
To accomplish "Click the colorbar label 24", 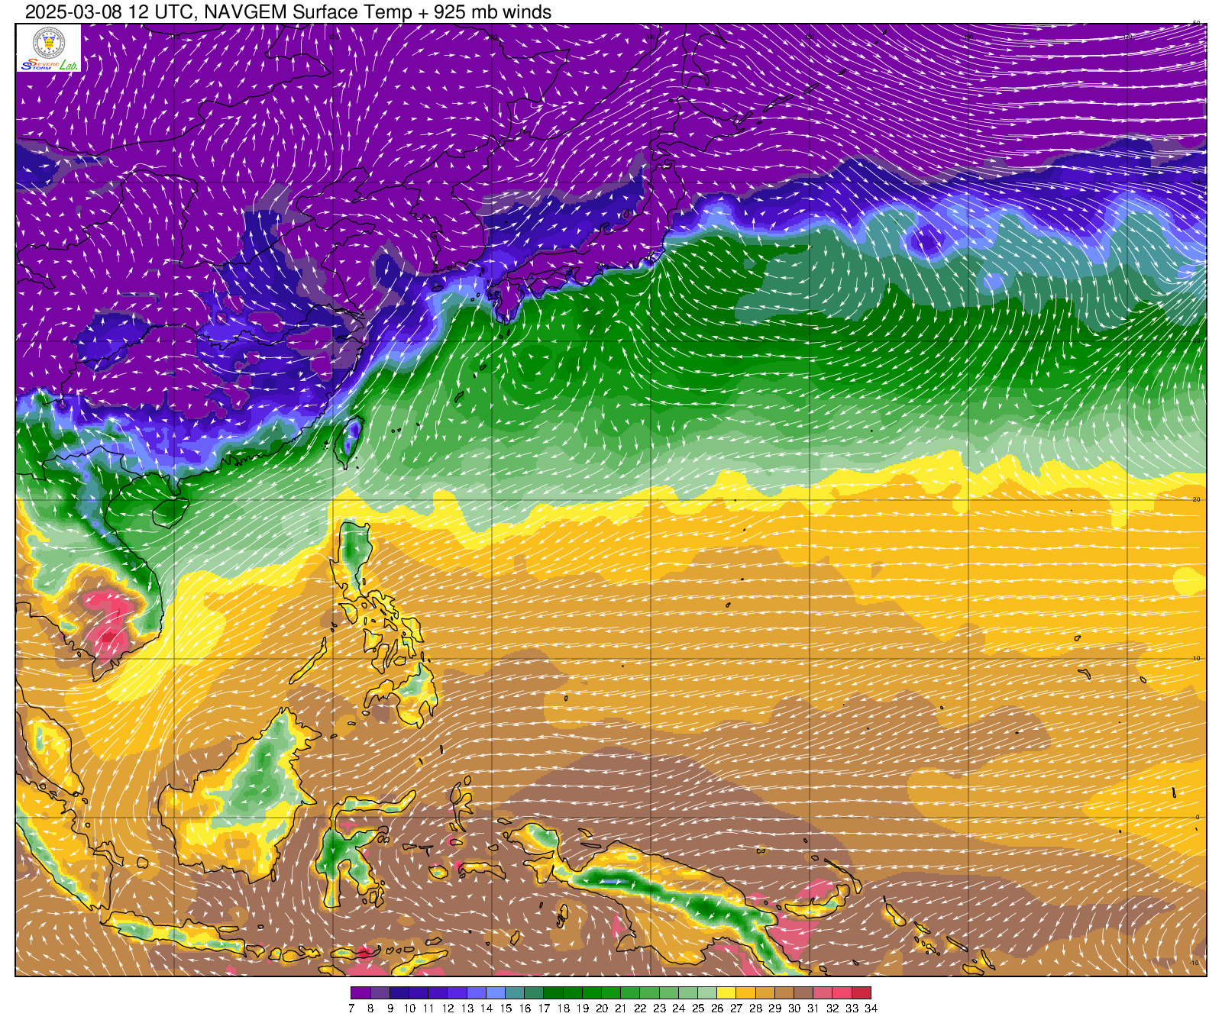I will (678, 1008).
